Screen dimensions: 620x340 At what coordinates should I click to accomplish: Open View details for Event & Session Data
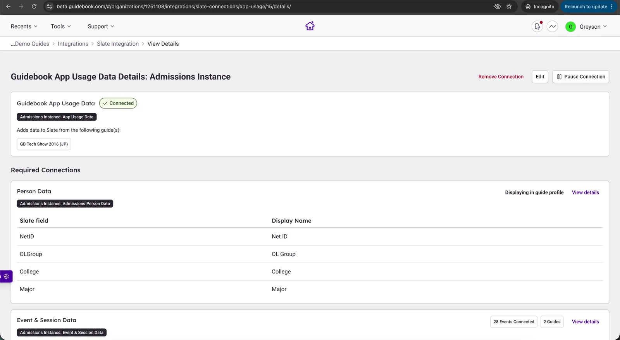585,322
